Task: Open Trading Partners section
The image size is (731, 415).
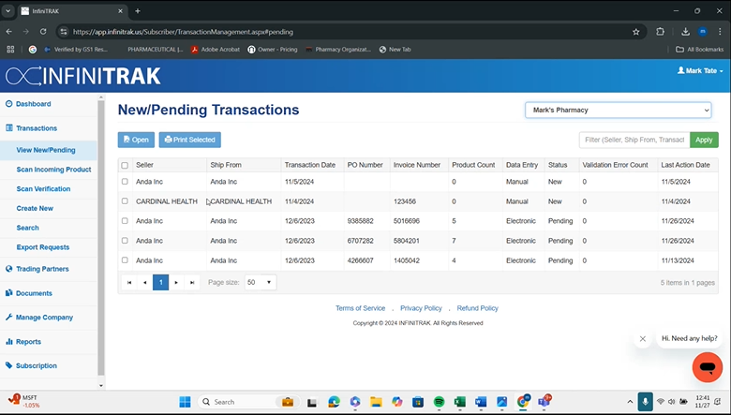Action: [x=42, y=269]
